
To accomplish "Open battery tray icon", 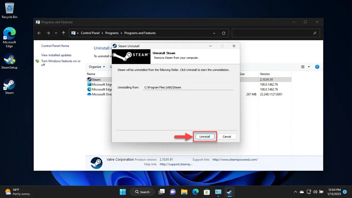I will 321,192.
